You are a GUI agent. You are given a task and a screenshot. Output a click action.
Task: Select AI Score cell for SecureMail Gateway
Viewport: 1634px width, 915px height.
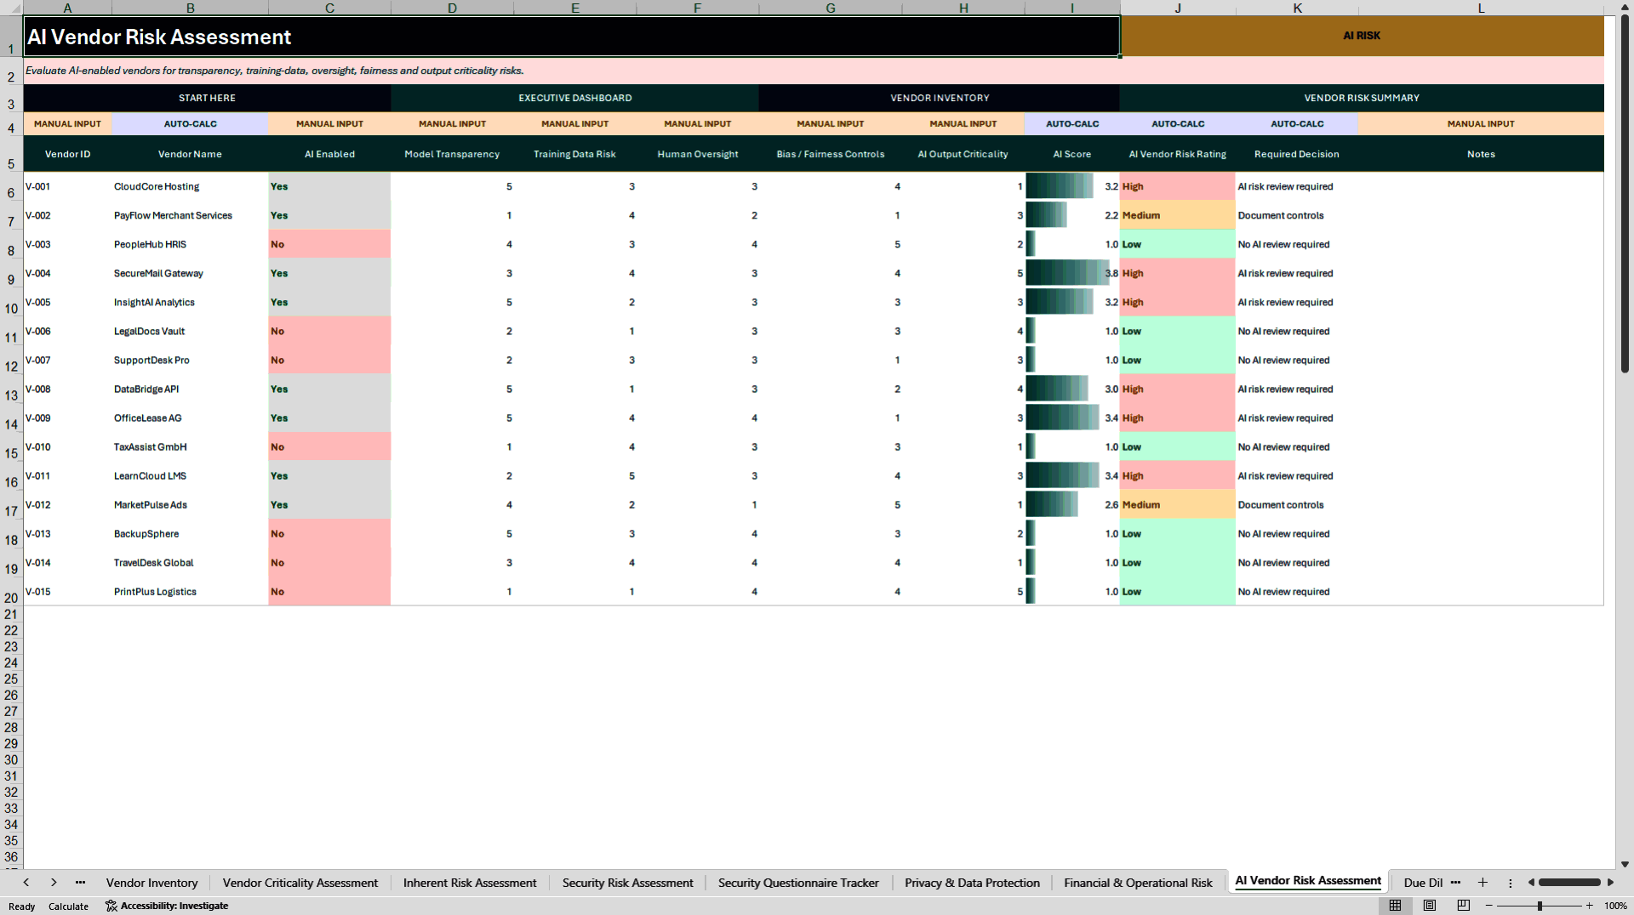(x=1072, y=273)
